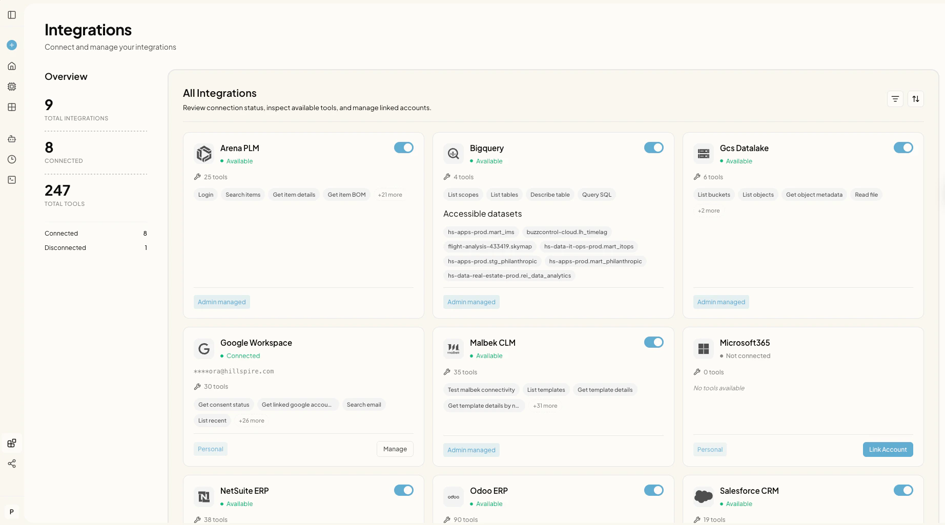Toggle the Odoo ERP switch
The height and width of the screenshot is (525, 945).
[x=654, y=490]
